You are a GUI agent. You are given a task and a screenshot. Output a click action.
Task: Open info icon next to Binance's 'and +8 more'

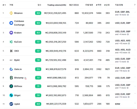[128, 15]
